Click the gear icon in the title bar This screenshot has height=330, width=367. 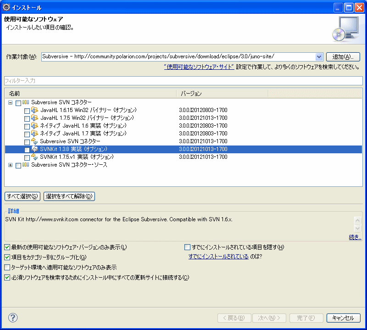[x=6, y=7]
